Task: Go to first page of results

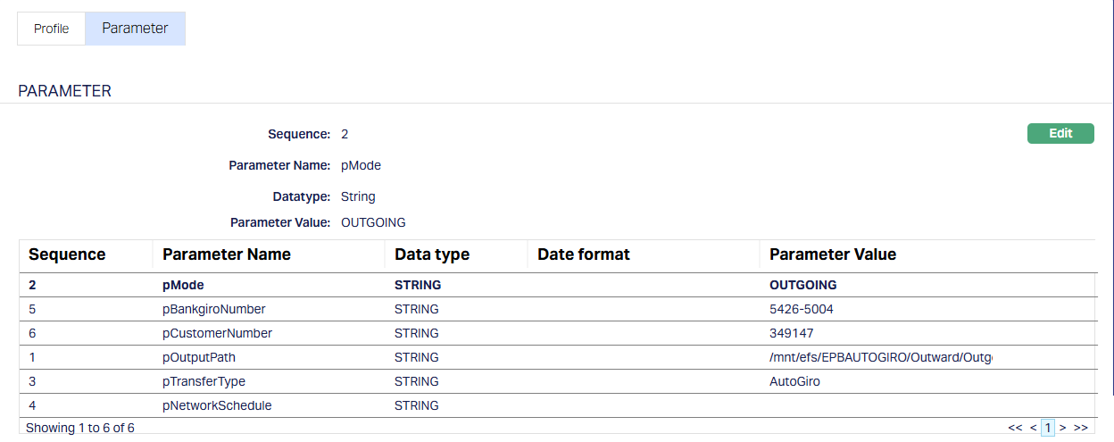Action: click(1015, 428)
